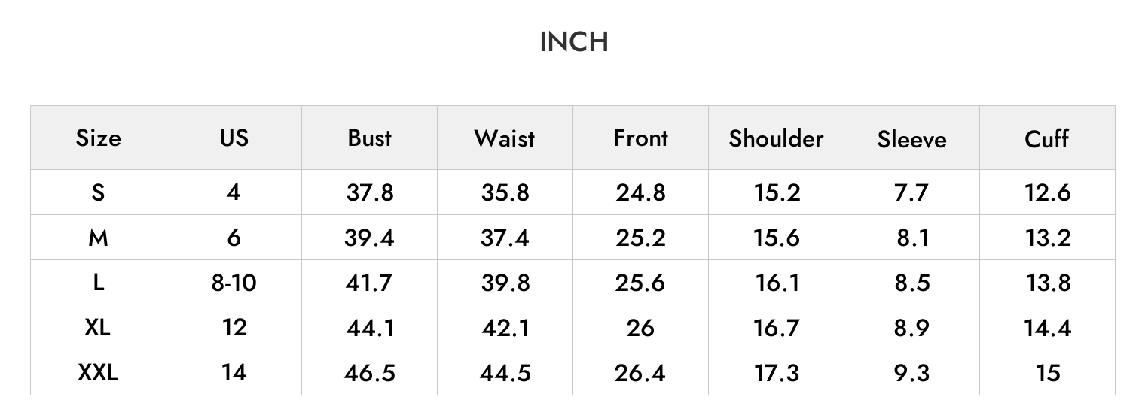The image size is (1145, 406).
Task: Click the INCH heading above the table
Action: 573,42
